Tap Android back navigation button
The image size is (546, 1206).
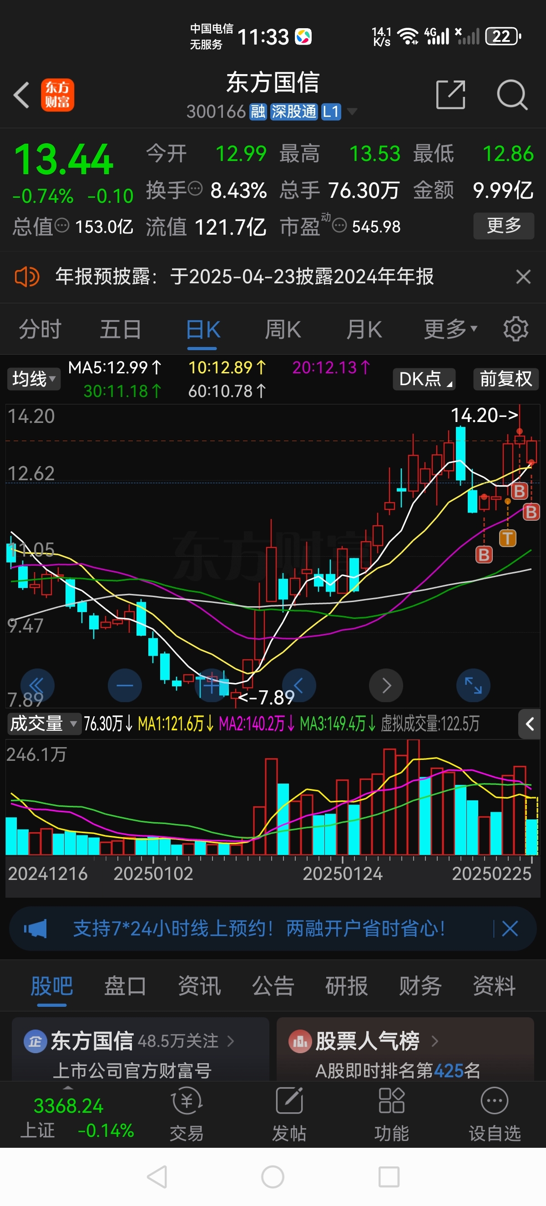(x=157, y=1176)
